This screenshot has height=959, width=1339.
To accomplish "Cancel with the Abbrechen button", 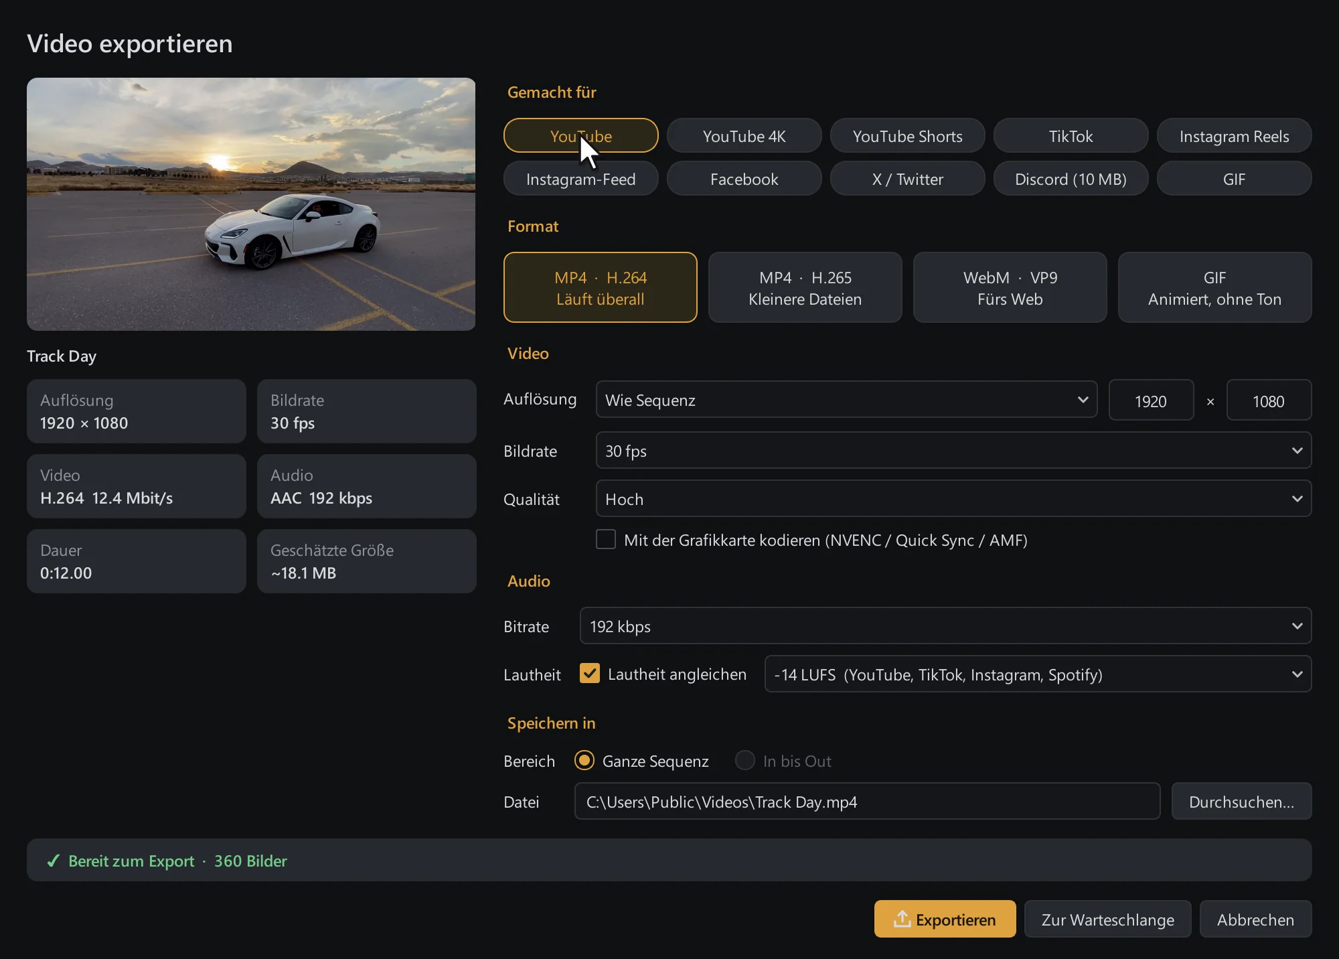I will (x=1256, y=919).
